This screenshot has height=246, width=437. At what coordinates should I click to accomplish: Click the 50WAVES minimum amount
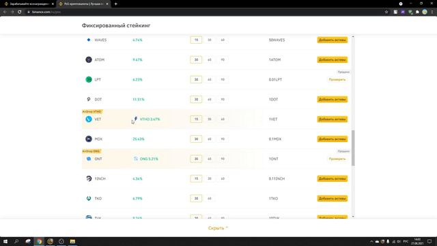(277, 40)
